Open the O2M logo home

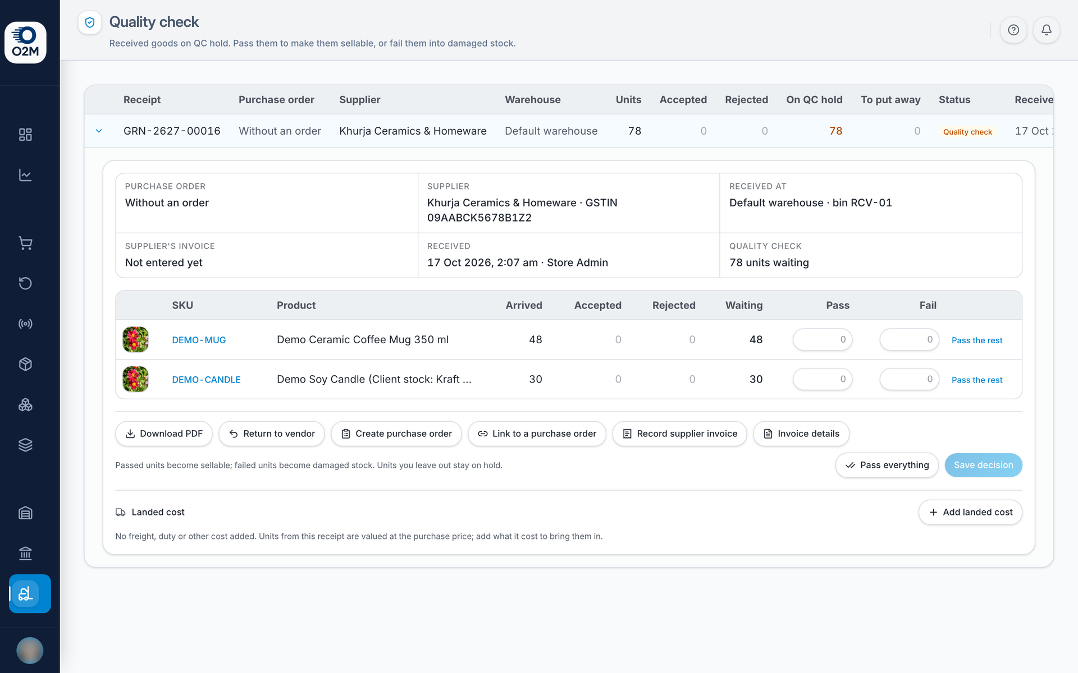click(x=25, y=43)
